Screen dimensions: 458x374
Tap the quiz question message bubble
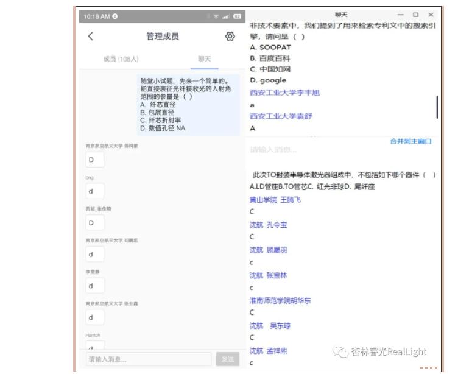(x=188, y=104)
